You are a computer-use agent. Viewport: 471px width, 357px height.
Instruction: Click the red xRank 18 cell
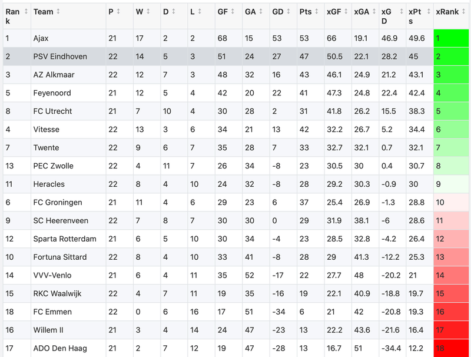(x=451, y=348)
